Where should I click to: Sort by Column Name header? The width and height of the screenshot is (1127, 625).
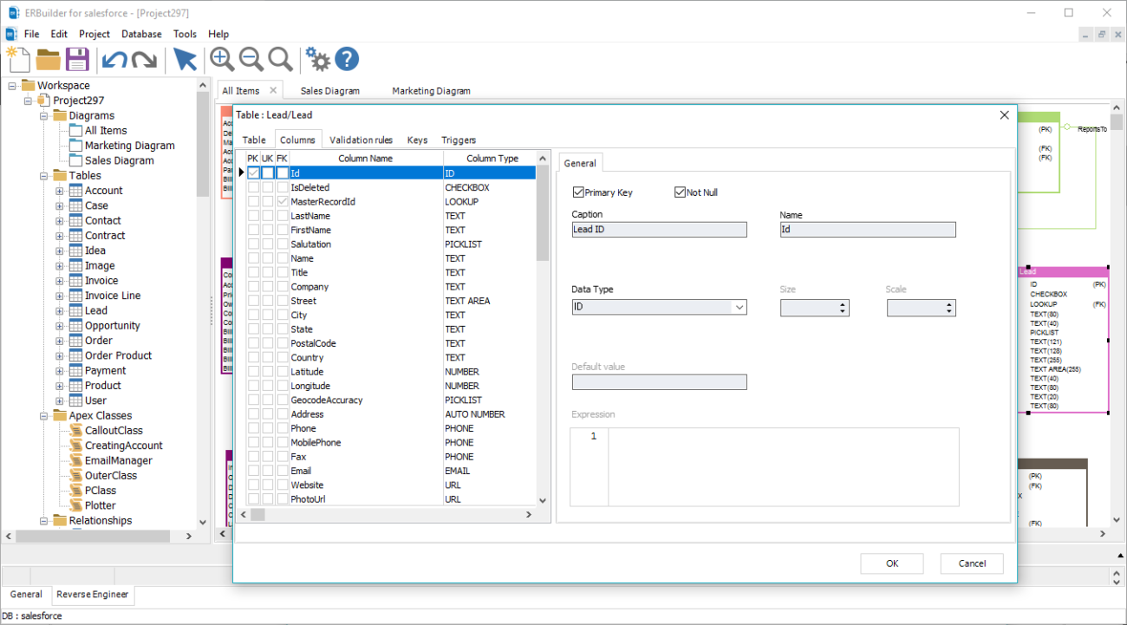(366, 159)
